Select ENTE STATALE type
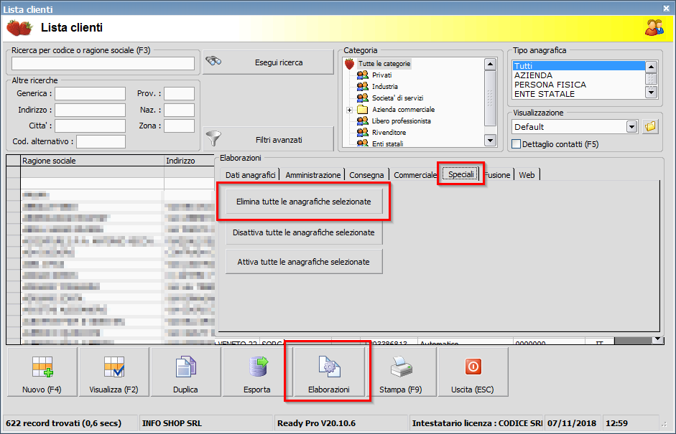Viewport: 676px width, 434px height. pos(578,94)
